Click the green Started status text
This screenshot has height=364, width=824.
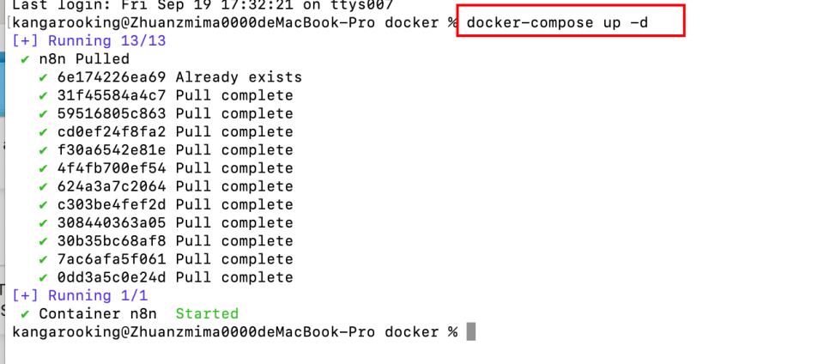click(x=206, y=314)
